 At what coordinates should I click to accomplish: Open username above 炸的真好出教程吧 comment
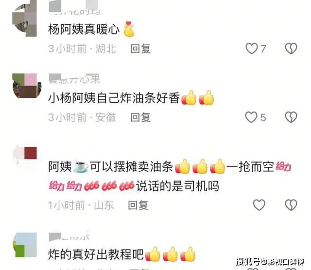tap(69, 236)
